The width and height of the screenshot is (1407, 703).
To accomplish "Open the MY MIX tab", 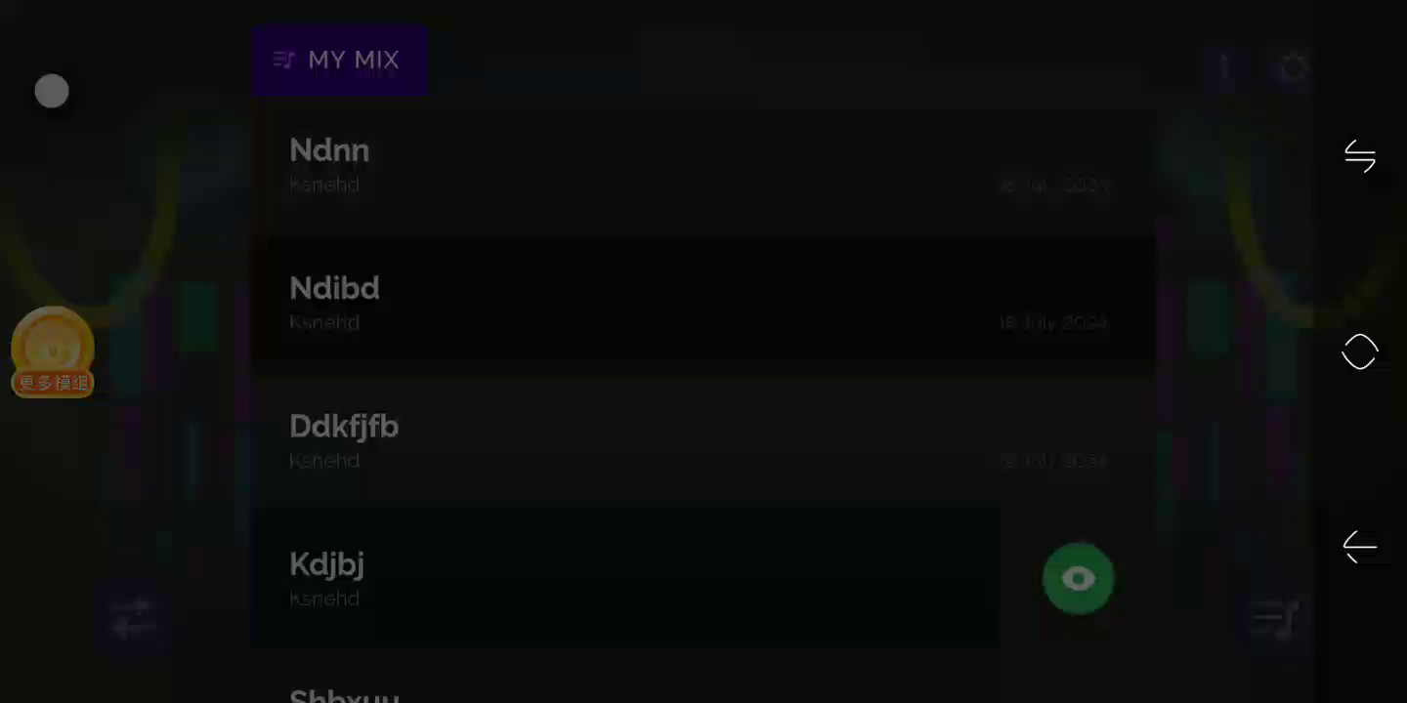I will pos(339,61).
